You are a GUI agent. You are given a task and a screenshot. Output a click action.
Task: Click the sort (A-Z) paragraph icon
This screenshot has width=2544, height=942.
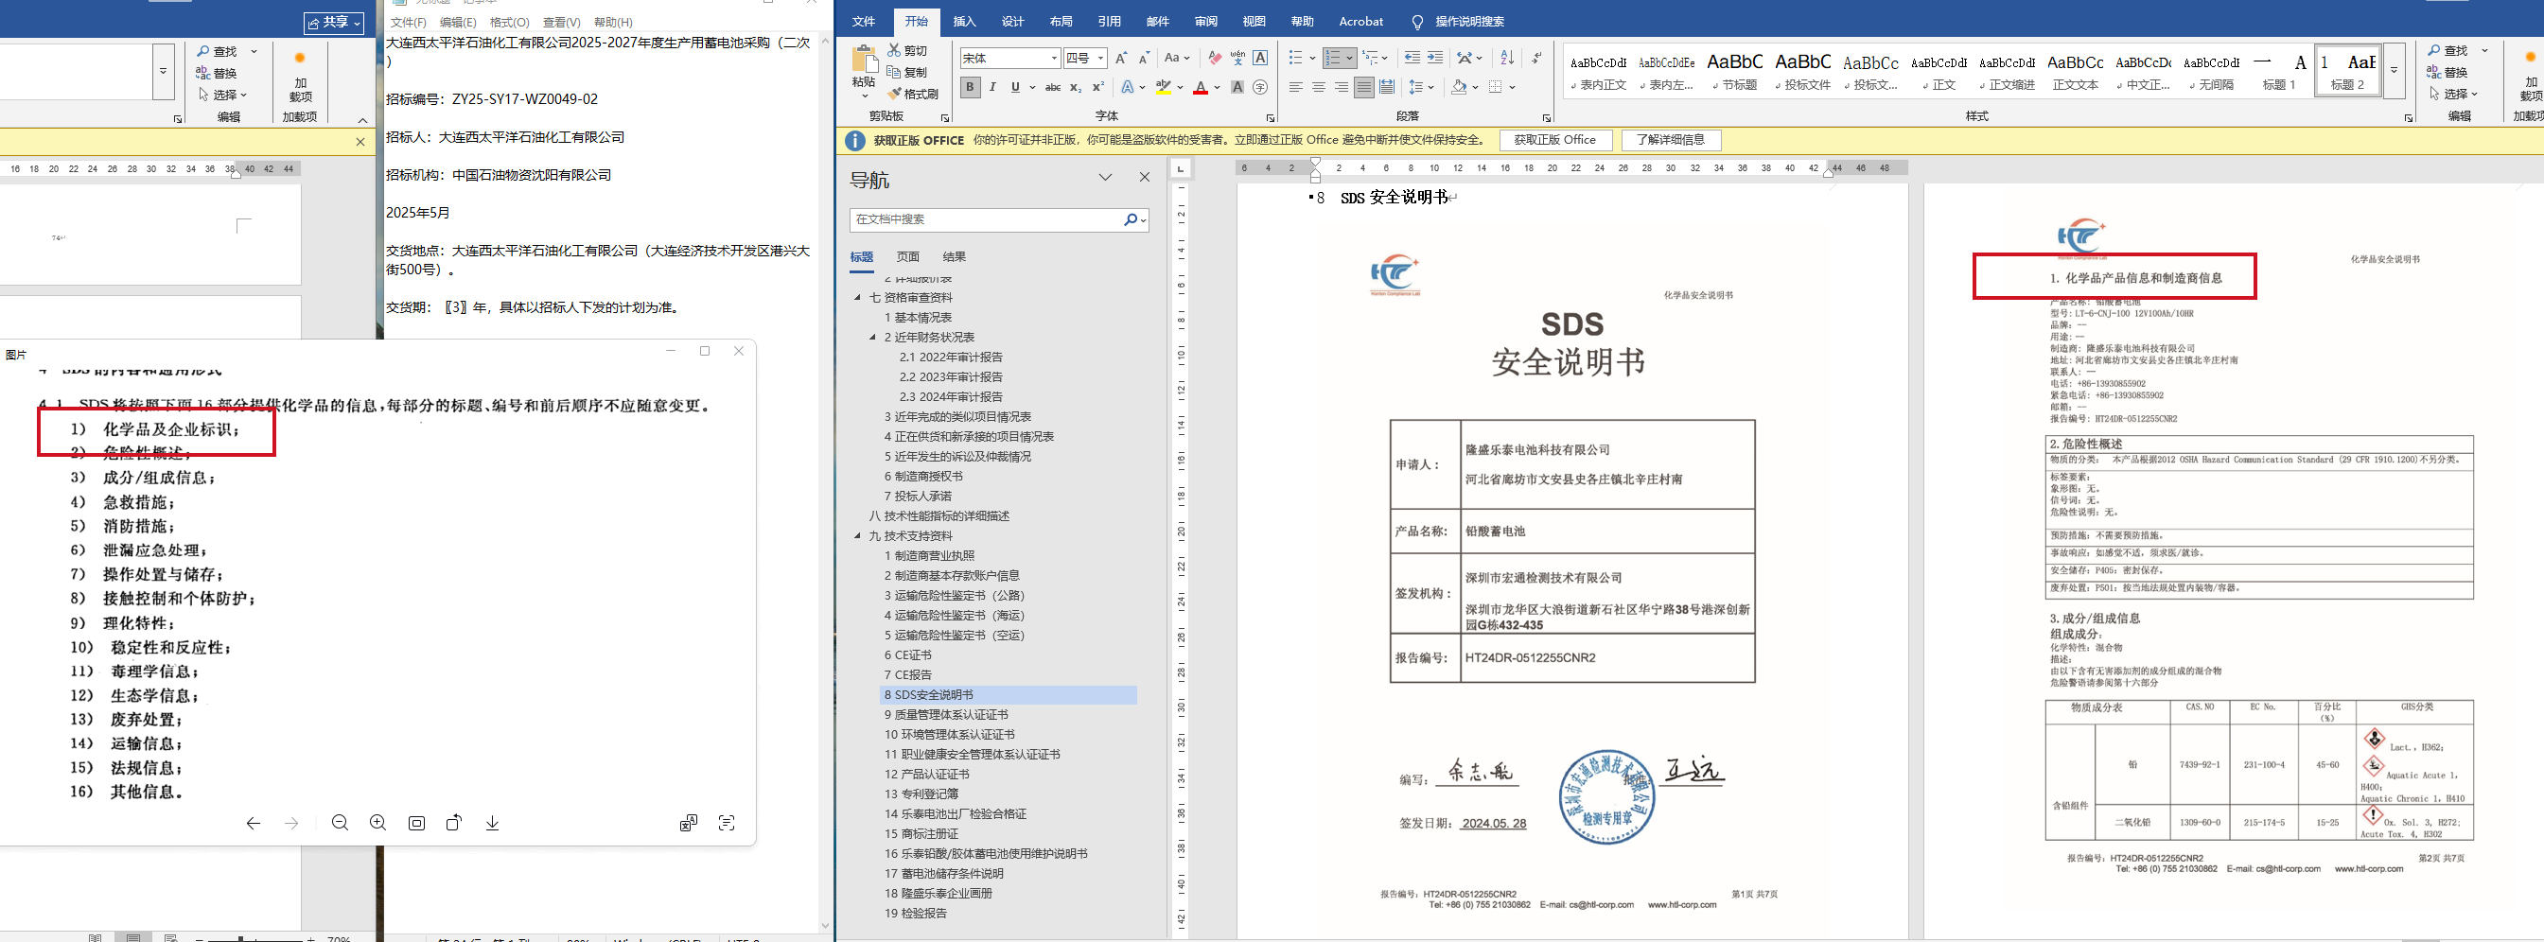click(x=1506, y=59)
